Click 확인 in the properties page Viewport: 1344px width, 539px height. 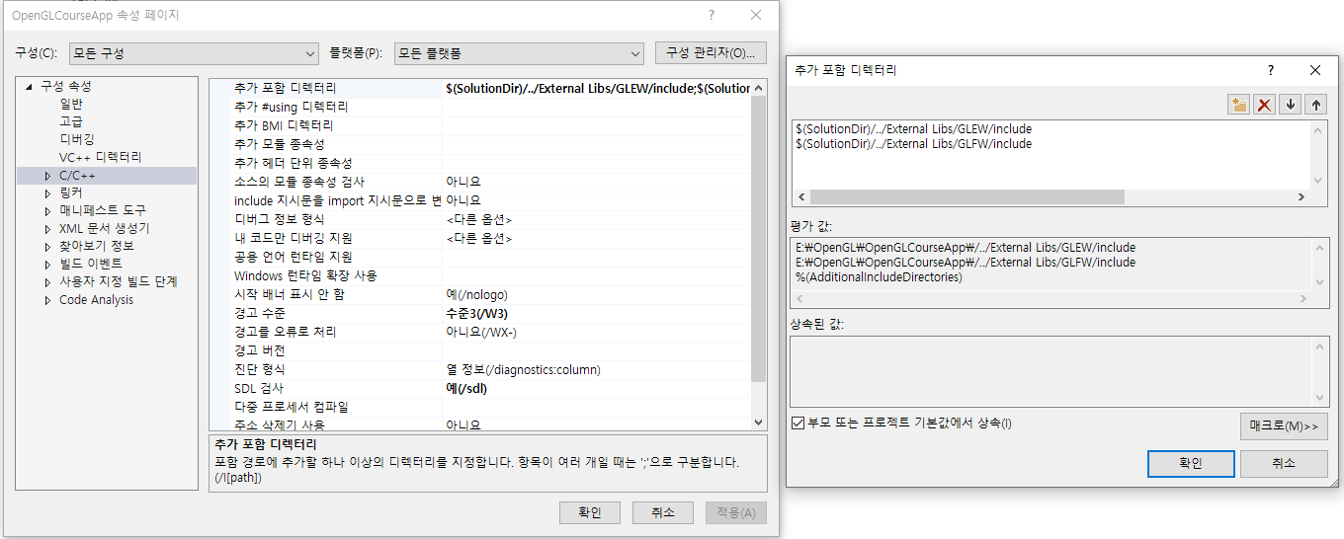pos(590,512)
